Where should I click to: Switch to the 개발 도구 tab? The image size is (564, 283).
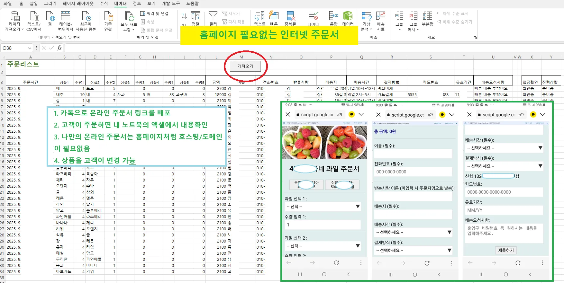pos(171,4)
